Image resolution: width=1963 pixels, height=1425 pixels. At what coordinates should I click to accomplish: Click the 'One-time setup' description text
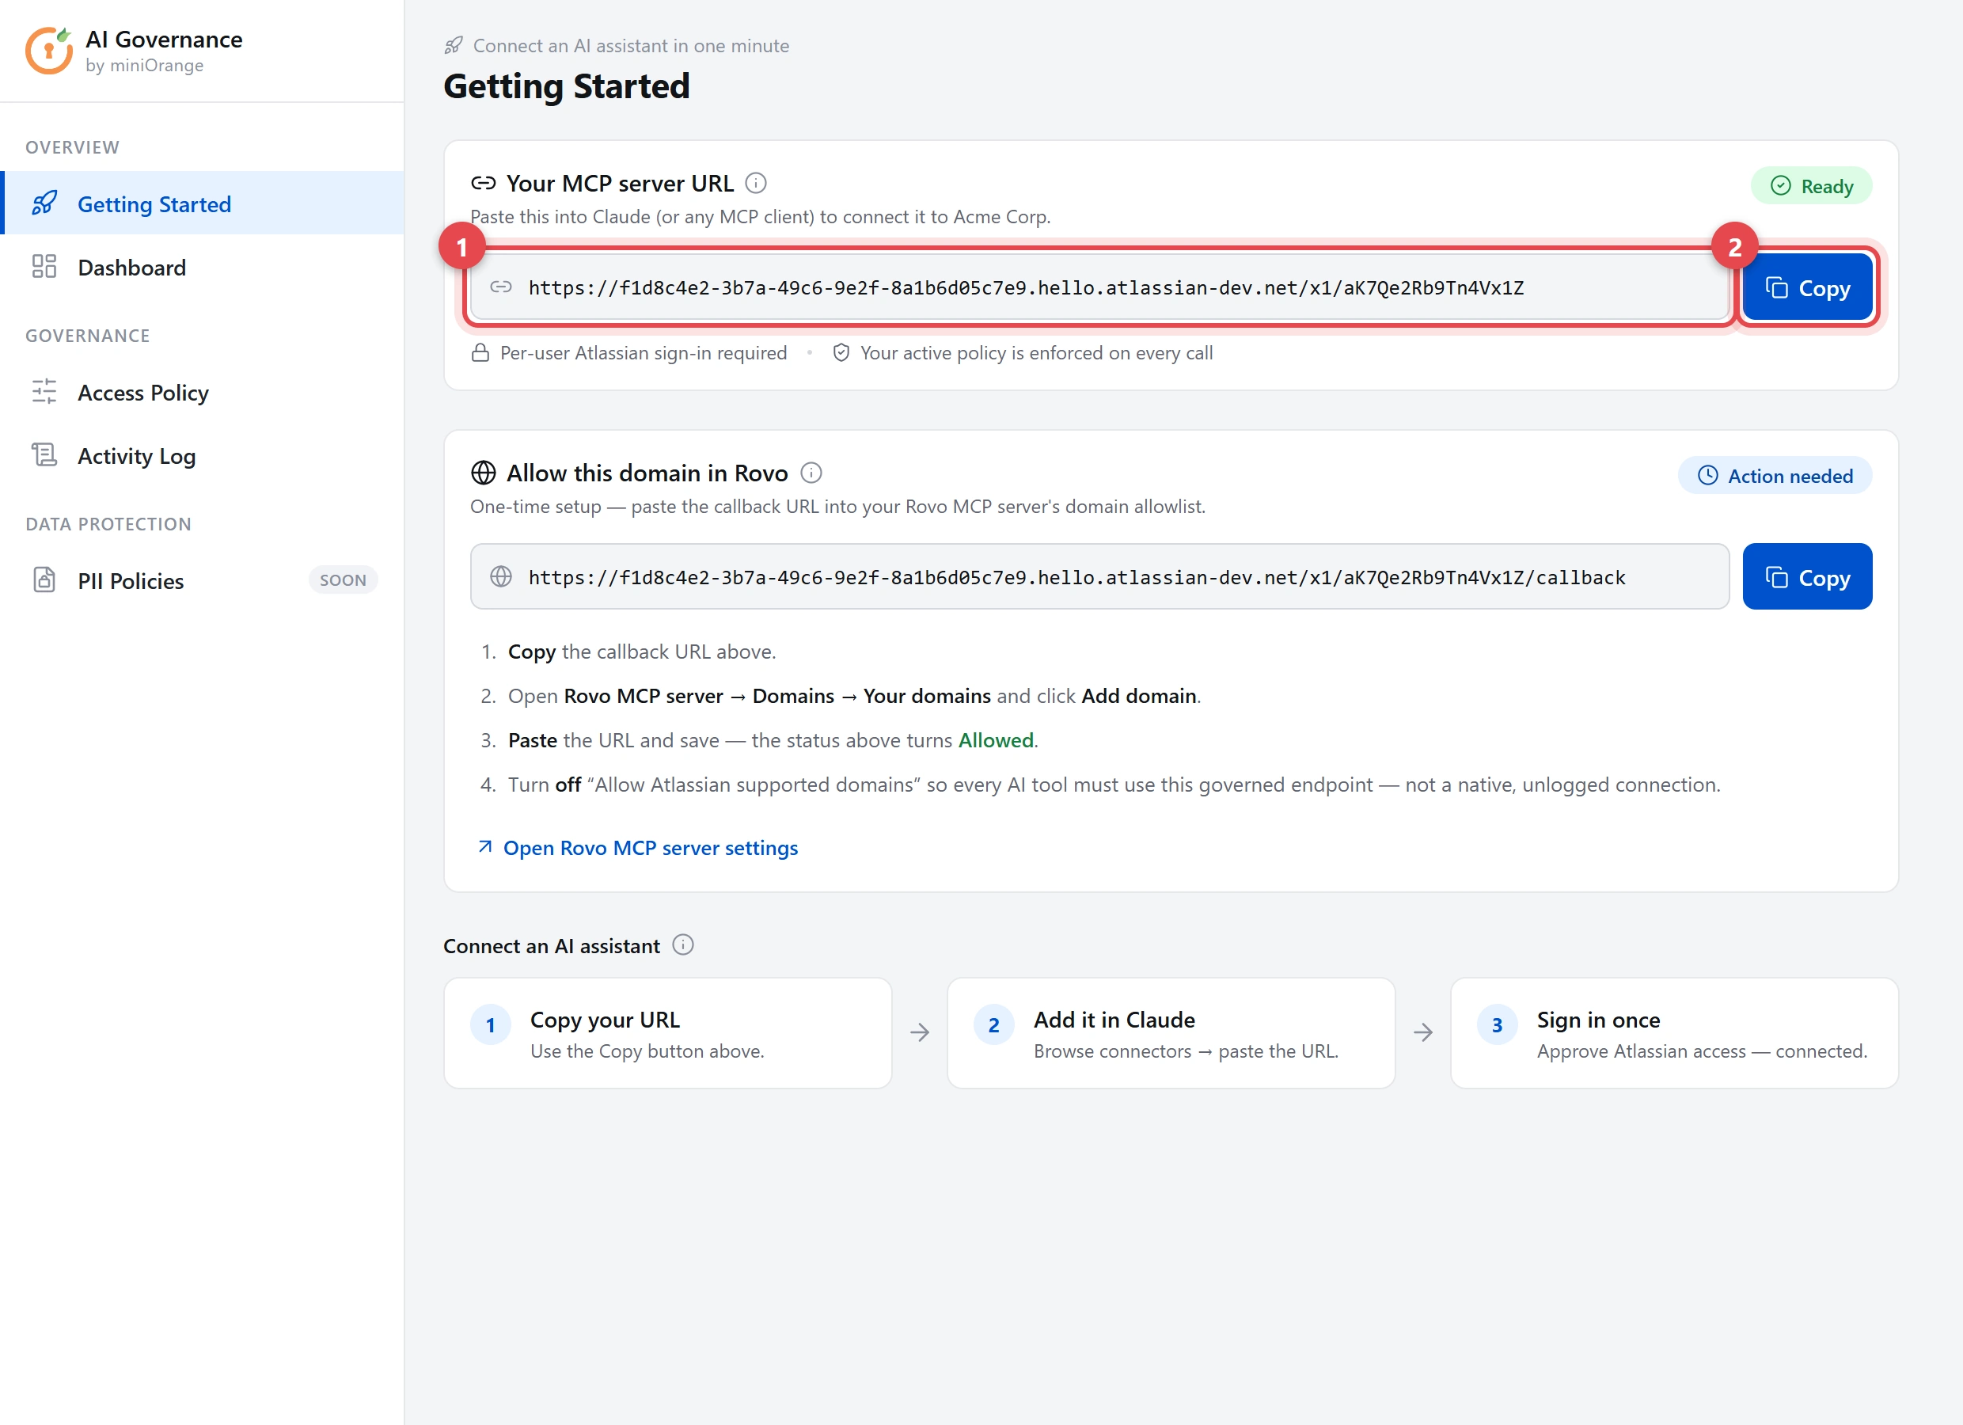tap(837, 507)
